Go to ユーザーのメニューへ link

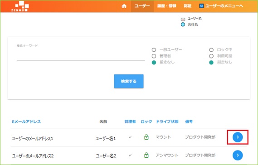[224, 6]
